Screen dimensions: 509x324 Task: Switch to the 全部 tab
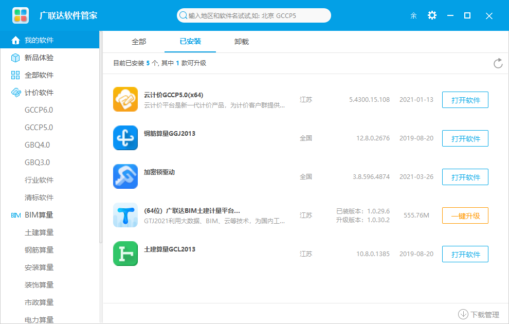tap(139, 42)
